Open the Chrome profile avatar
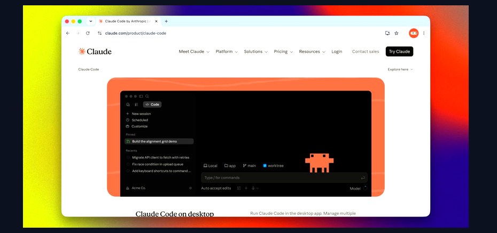Viewport: 497px width, 233px height. tap(414, 33)
